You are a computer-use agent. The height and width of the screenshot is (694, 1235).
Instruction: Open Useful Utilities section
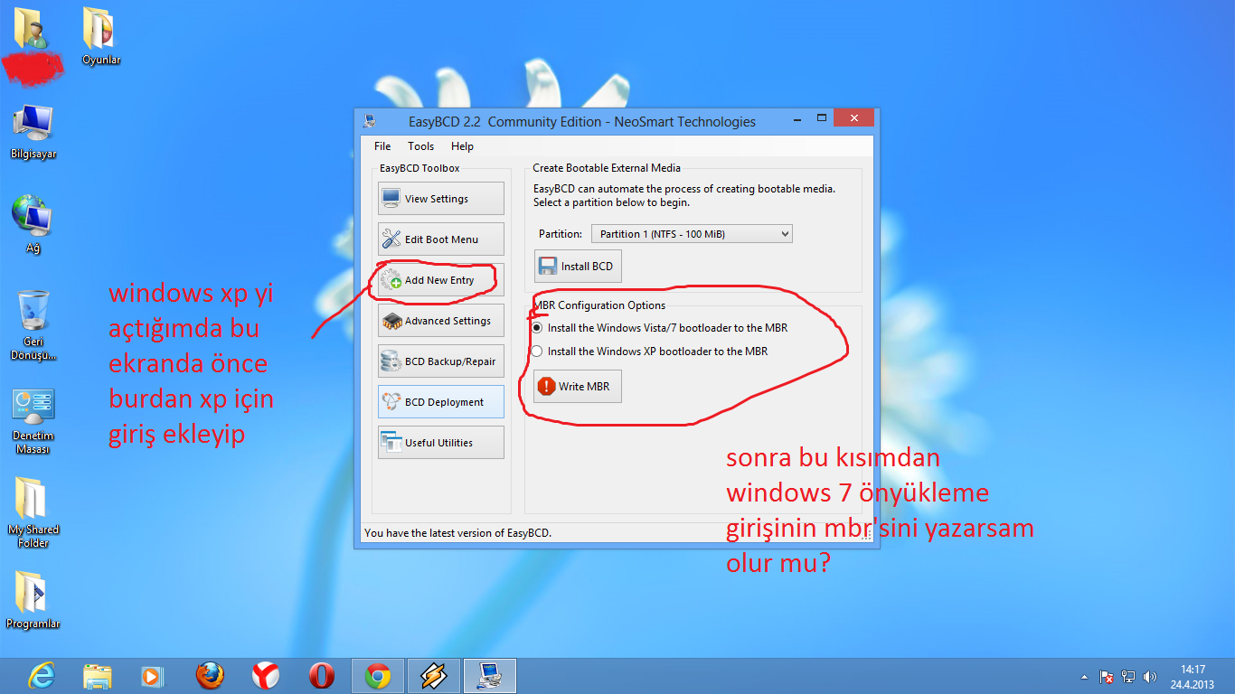click(x=440, y=443)
